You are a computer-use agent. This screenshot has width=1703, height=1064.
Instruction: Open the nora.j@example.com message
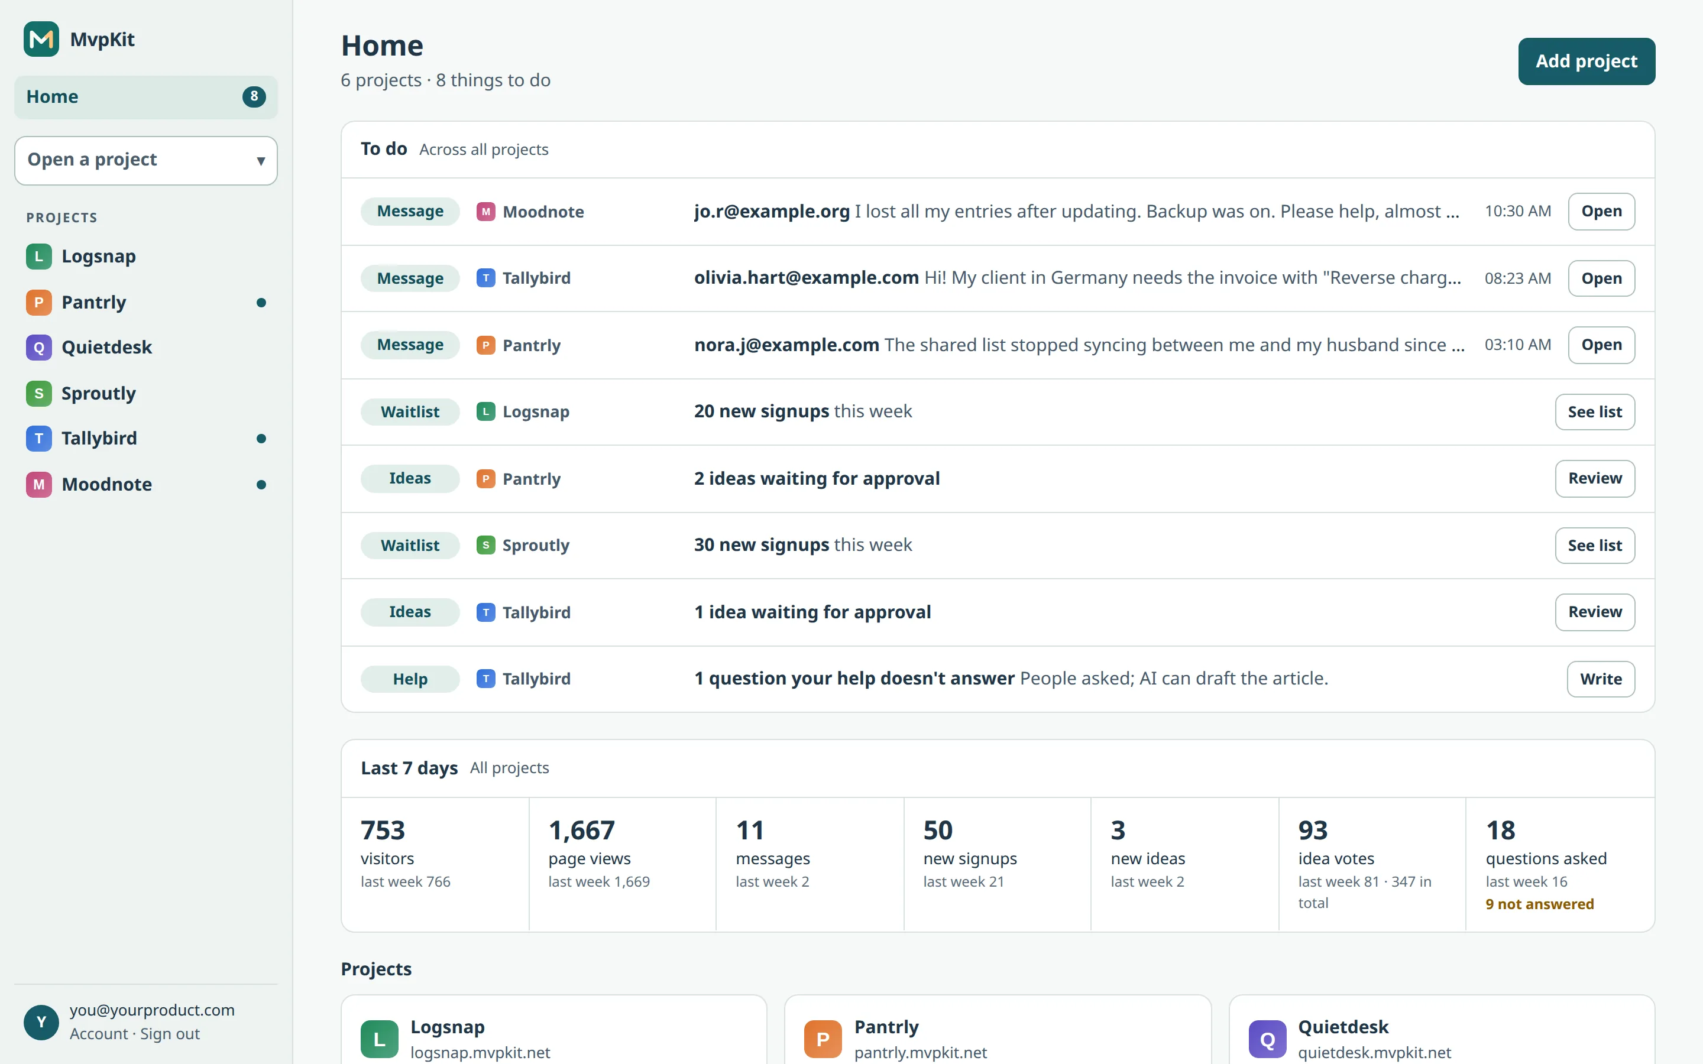click(x=1601, y=345)
